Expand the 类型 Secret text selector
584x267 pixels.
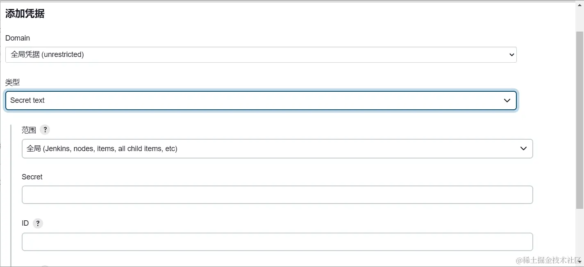pyautogui.click(x=261, y=100)
